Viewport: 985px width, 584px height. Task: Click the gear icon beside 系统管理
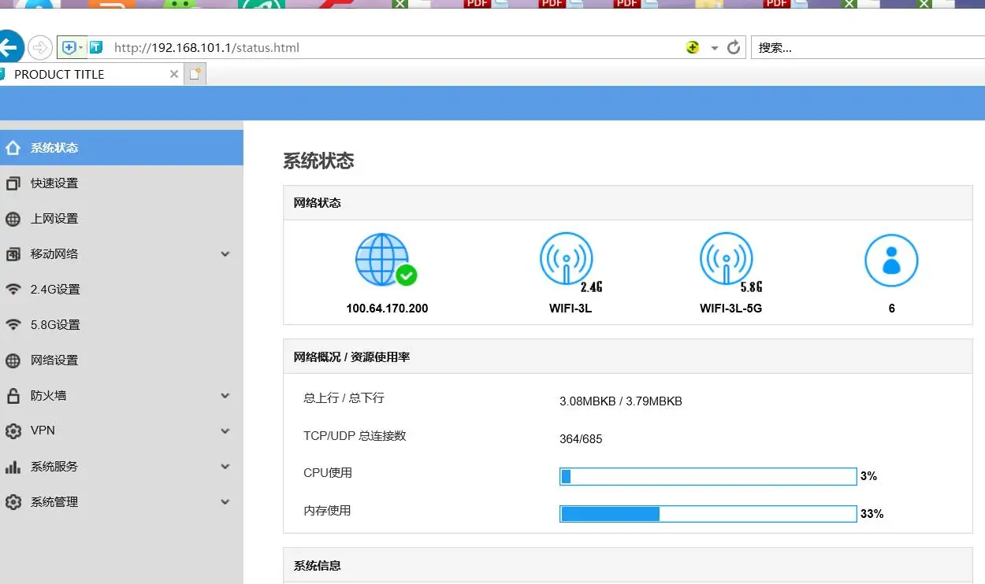[13, 502]
